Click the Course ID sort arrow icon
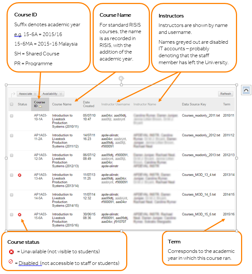The image size is (252, 274). coord(40,106)
